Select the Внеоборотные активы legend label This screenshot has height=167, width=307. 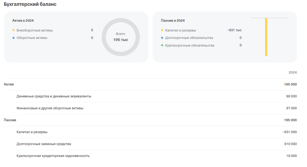35,30
